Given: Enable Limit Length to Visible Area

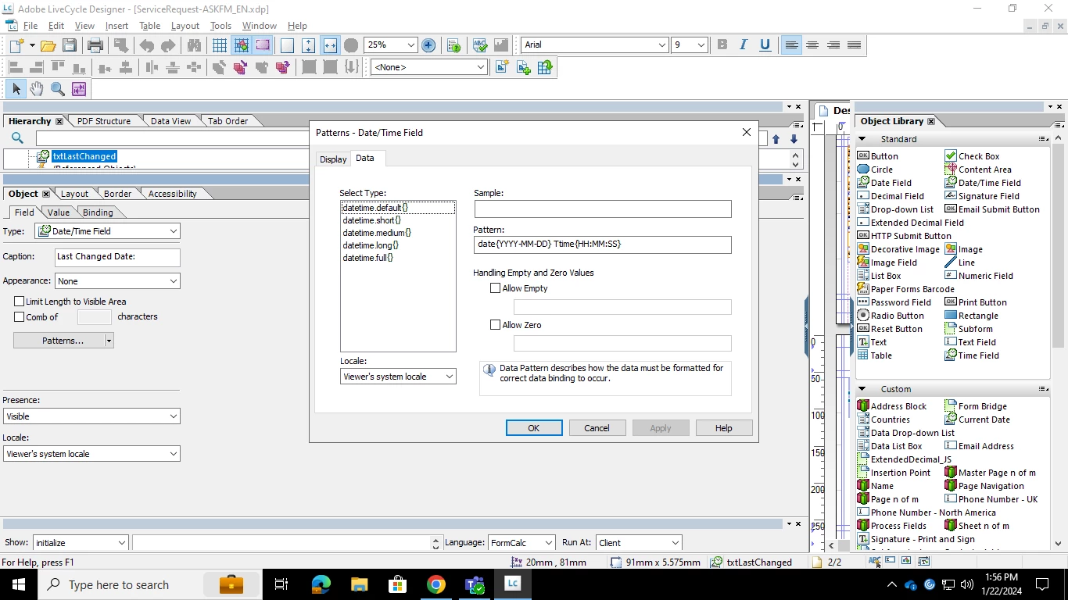Looking at the screenshot, I should (20, 302).
